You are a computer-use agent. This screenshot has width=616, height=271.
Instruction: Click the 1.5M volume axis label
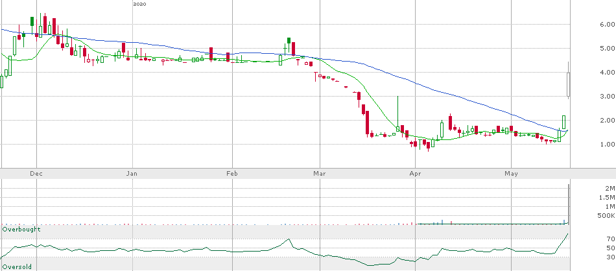(608, 197)
